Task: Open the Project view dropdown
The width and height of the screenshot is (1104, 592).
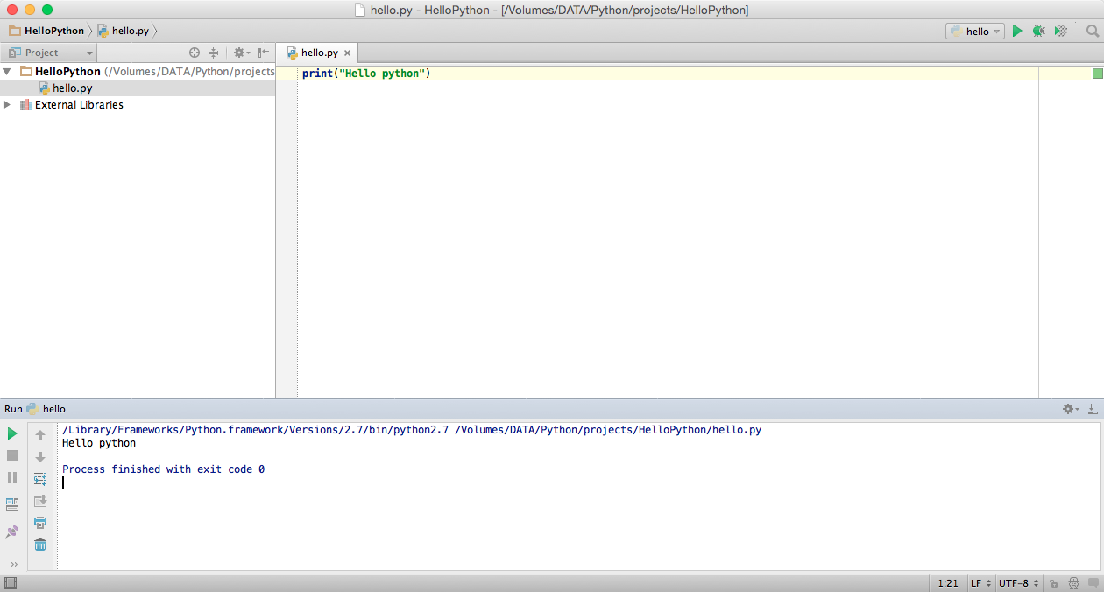Action: click(x=51, y=53)
